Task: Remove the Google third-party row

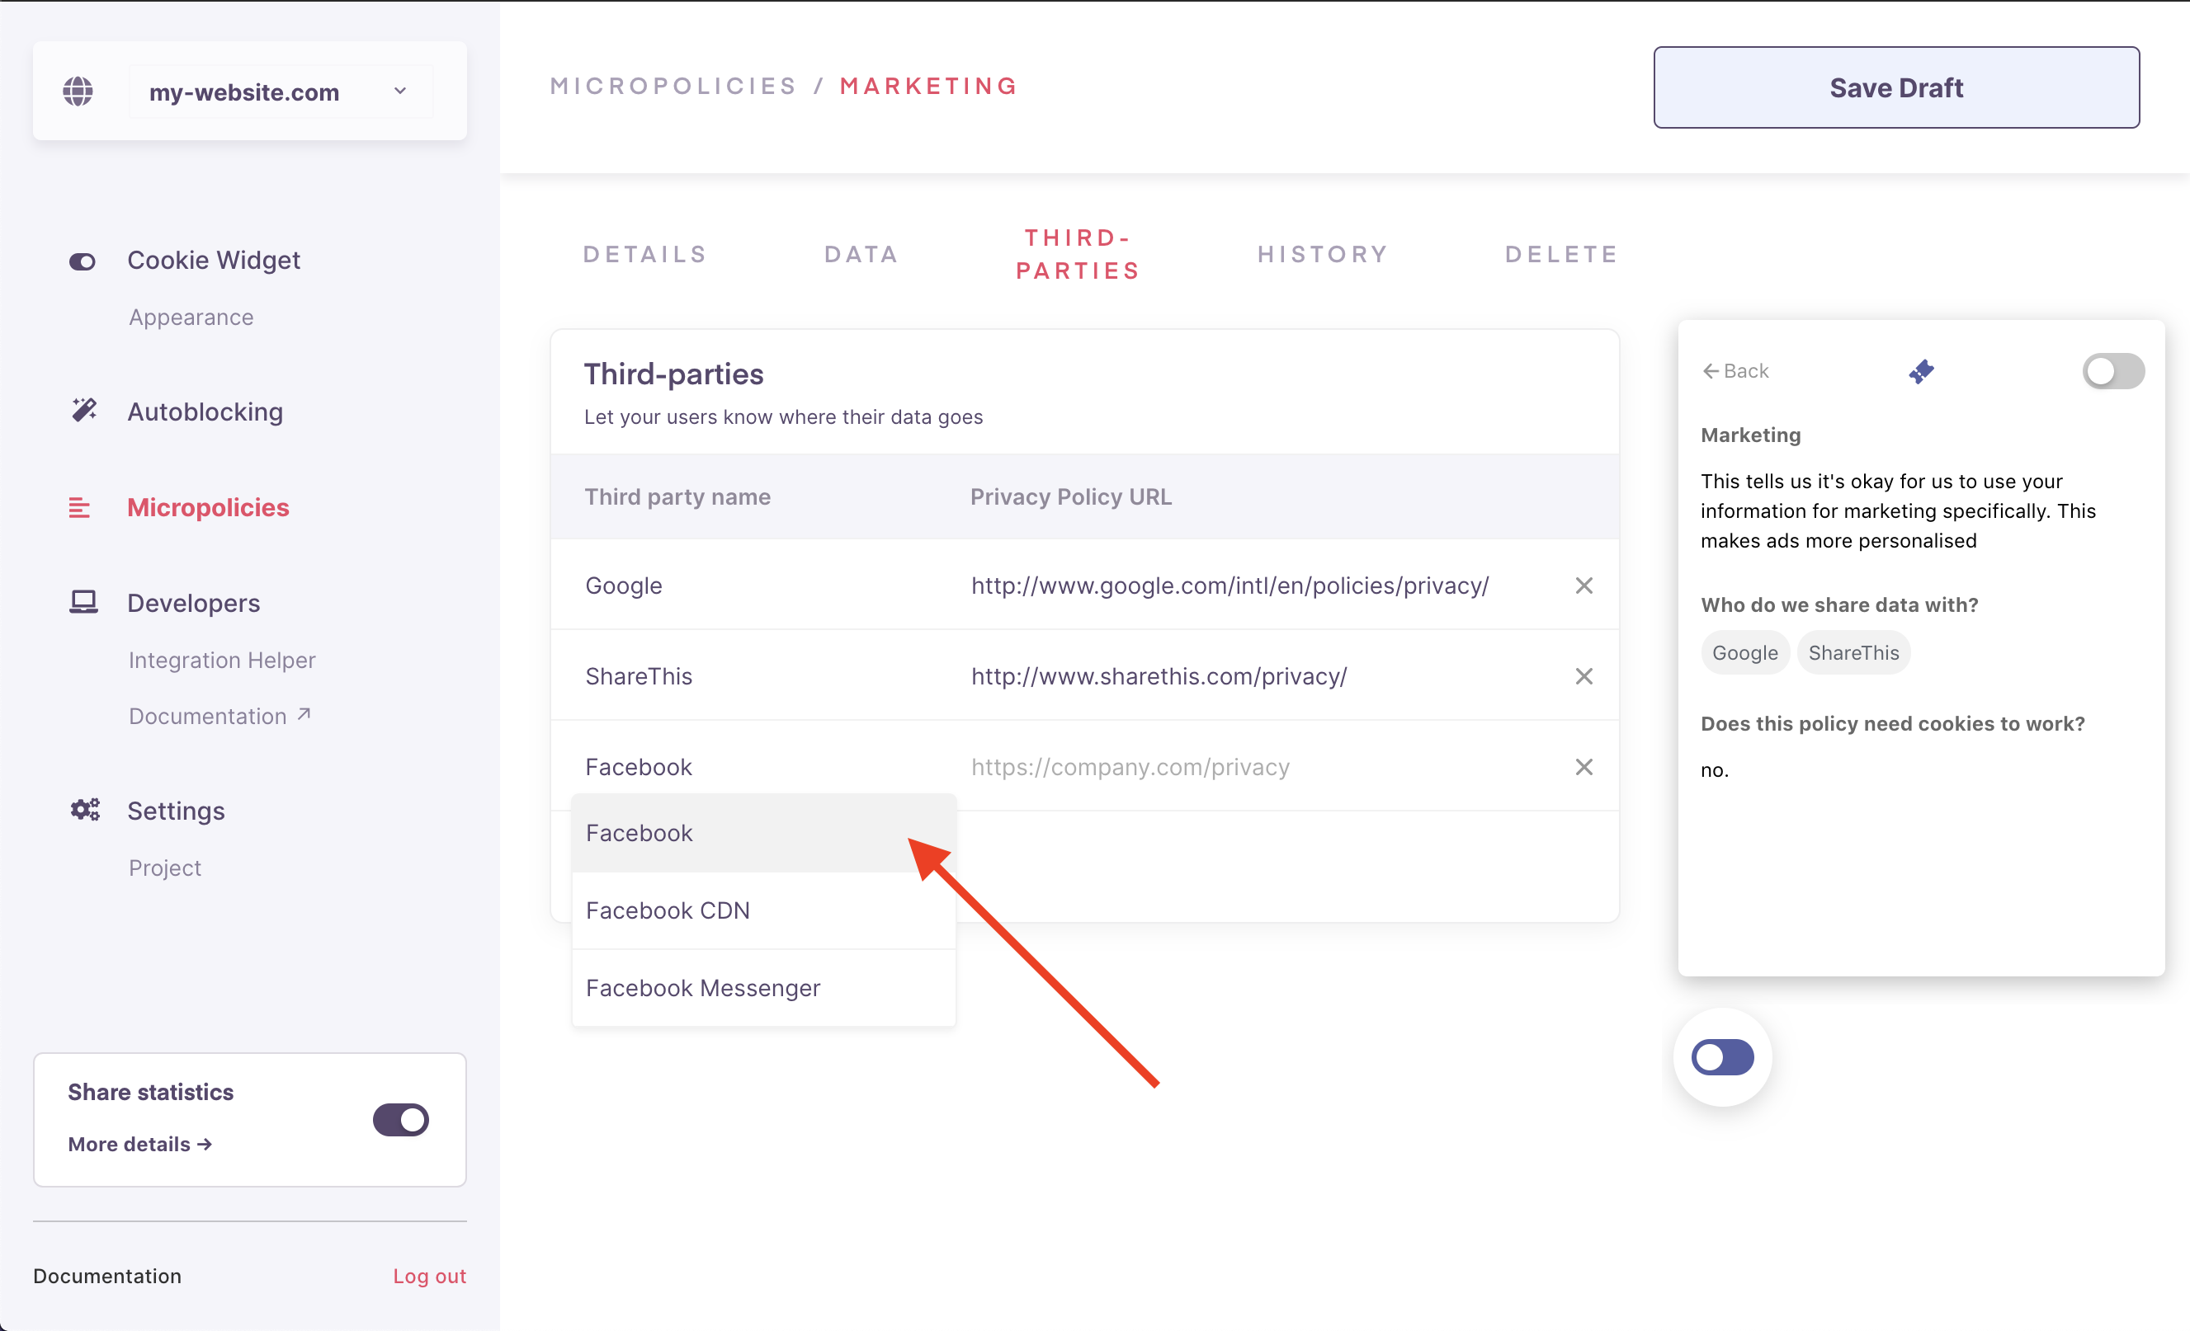Action: click(x=1583, y=586)
